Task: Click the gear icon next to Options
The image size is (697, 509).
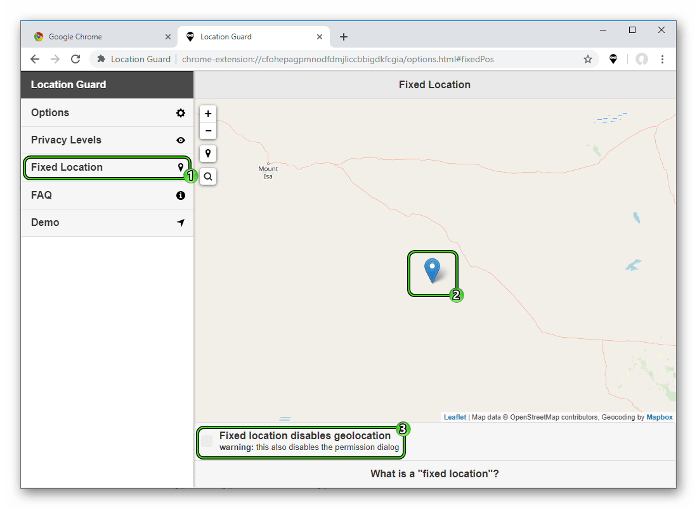Action: tap(181, 113)
